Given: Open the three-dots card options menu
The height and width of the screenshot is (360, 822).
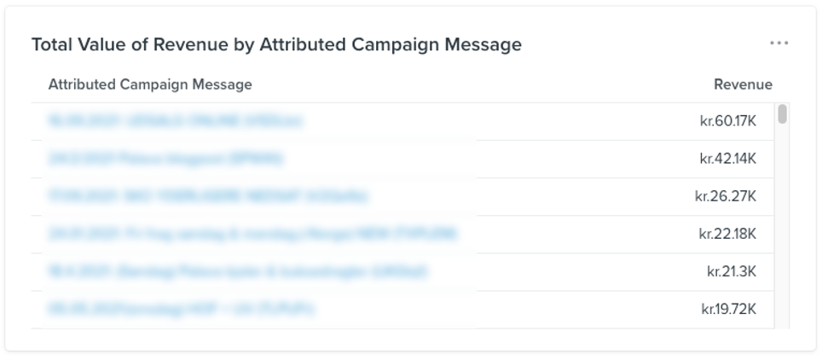Looking at the screenshot, I should (779, 44).
